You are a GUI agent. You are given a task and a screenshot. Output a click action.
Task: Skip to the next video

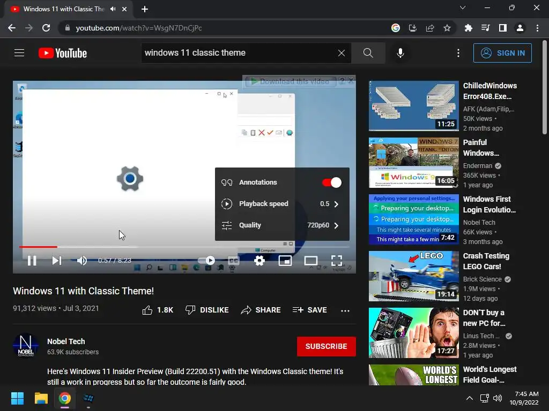(57, 261)
